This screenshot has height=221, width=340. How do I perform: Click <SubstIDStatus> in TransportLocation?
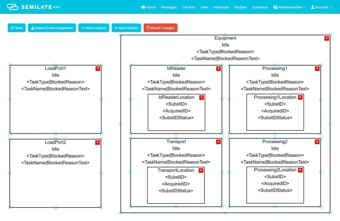point(176,191)
